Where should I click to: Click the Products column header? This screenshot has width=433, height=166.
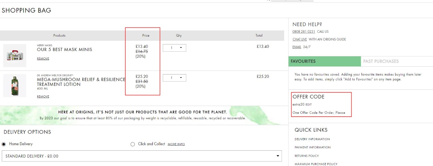(59, 35)
